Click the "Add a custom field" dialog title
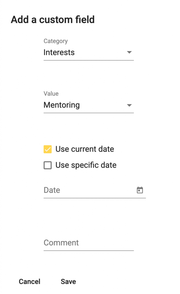 coord(53,20)
